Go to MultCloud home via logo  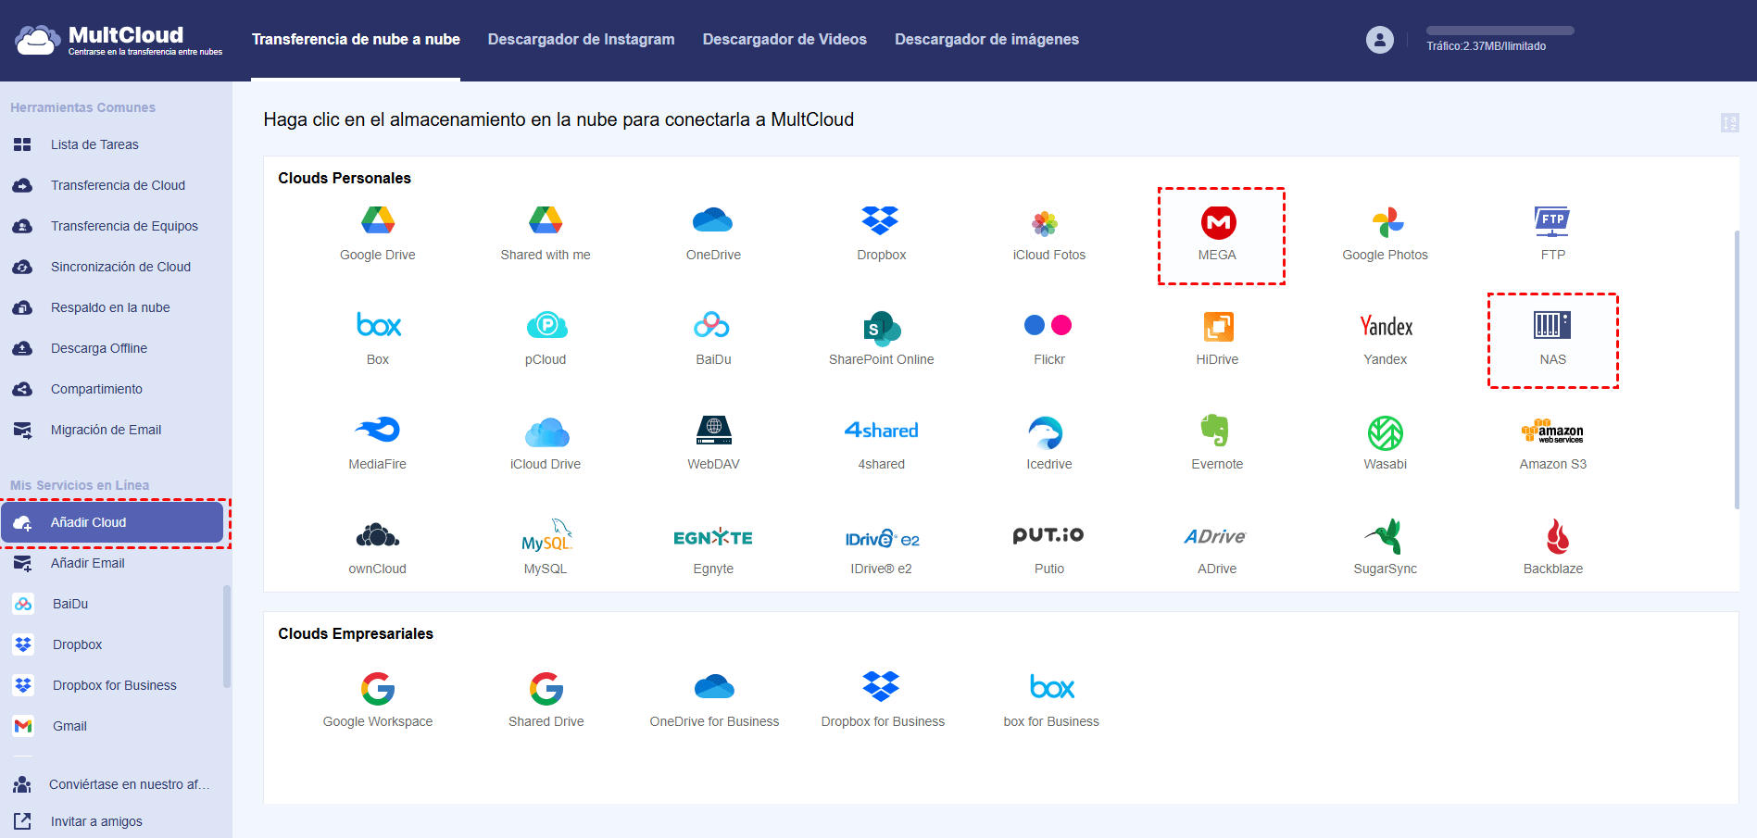click(119, 40)
